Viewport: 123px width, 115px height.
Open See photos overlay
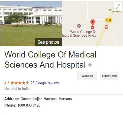[48, 42]
